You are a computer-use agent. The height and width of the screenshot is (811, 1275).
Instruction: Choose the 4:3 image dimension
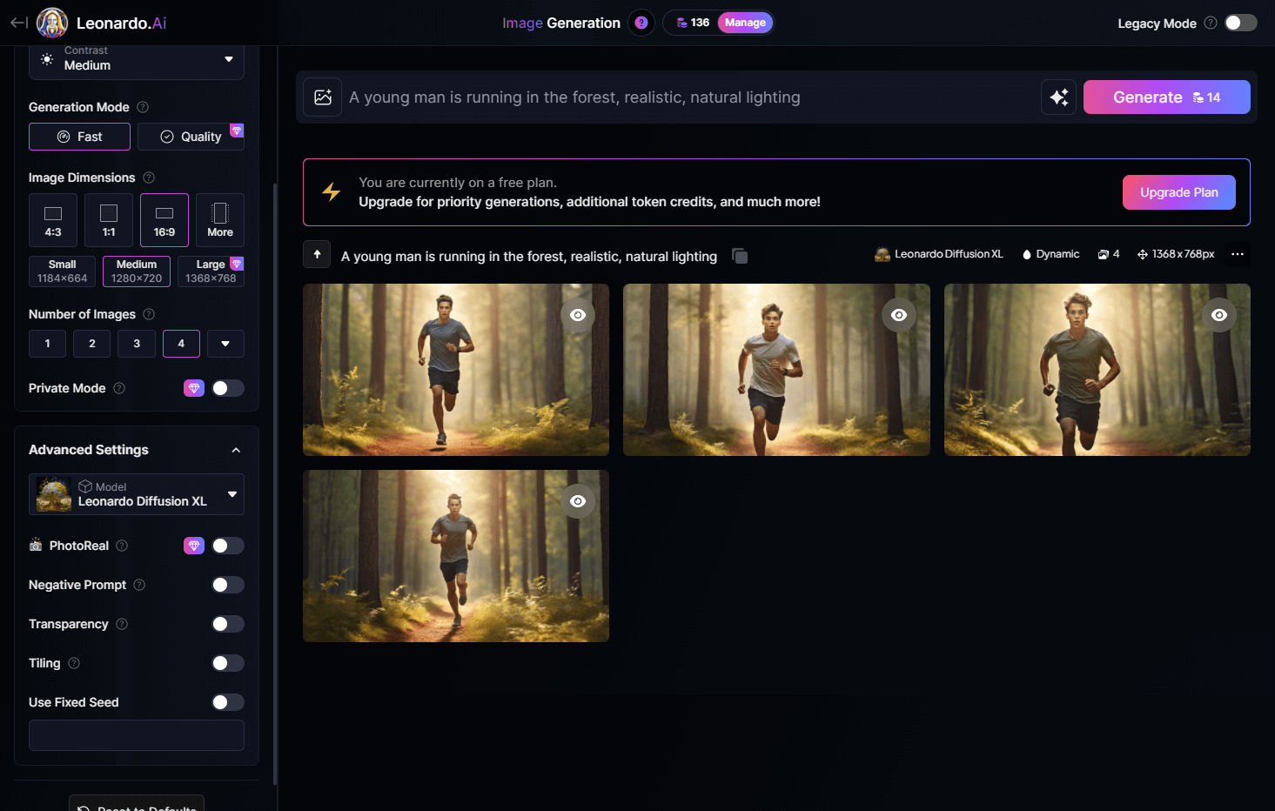(53, 220)
